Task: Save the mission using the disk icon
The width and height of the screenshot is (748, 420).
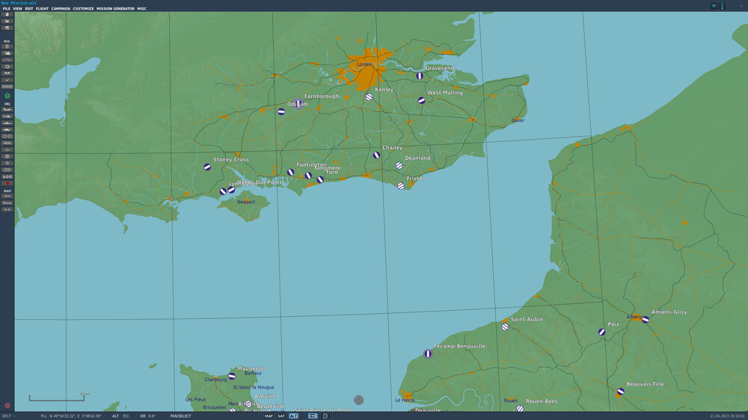Action: click(7, 28)
